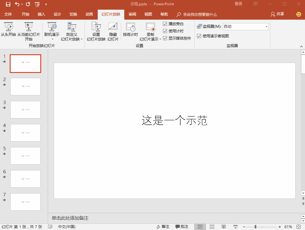This screenshot has width=305, height=230.
Task: Click the 批注 button in status bar
Action: (182, 227)
